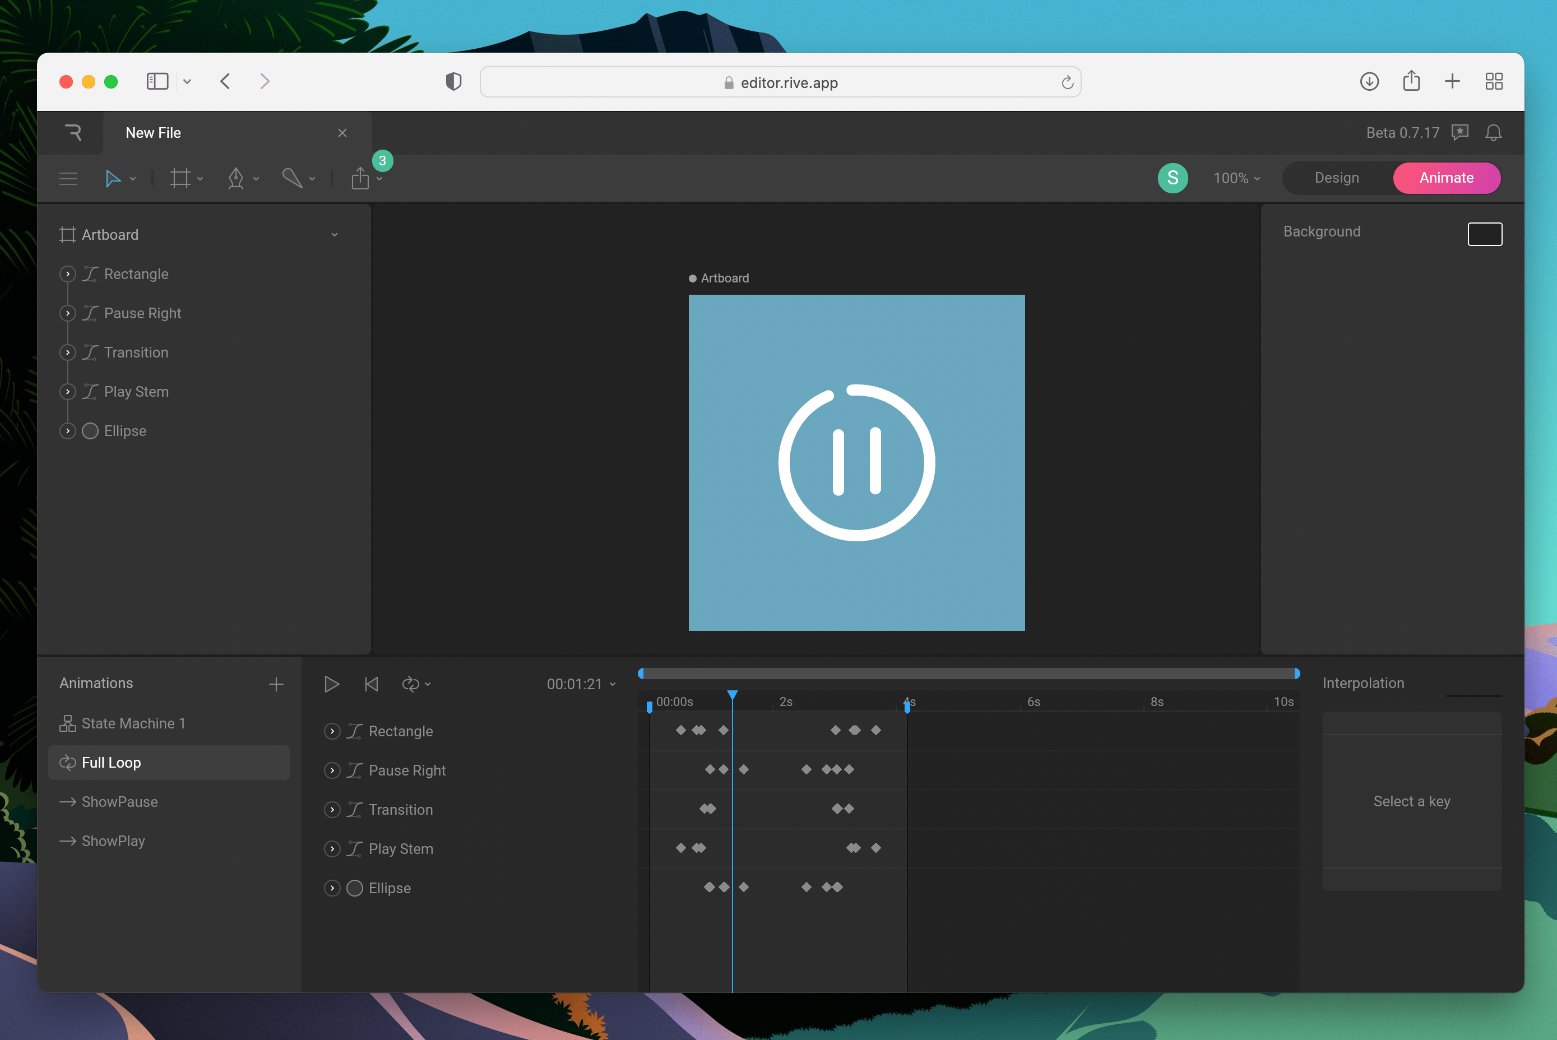
Task: Select the ShowPause animation
Action: (x=119, y=802)
